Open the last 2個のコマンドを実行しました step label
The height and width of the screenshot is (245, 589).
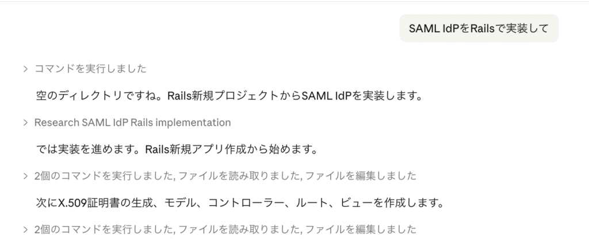click(104, 229)
